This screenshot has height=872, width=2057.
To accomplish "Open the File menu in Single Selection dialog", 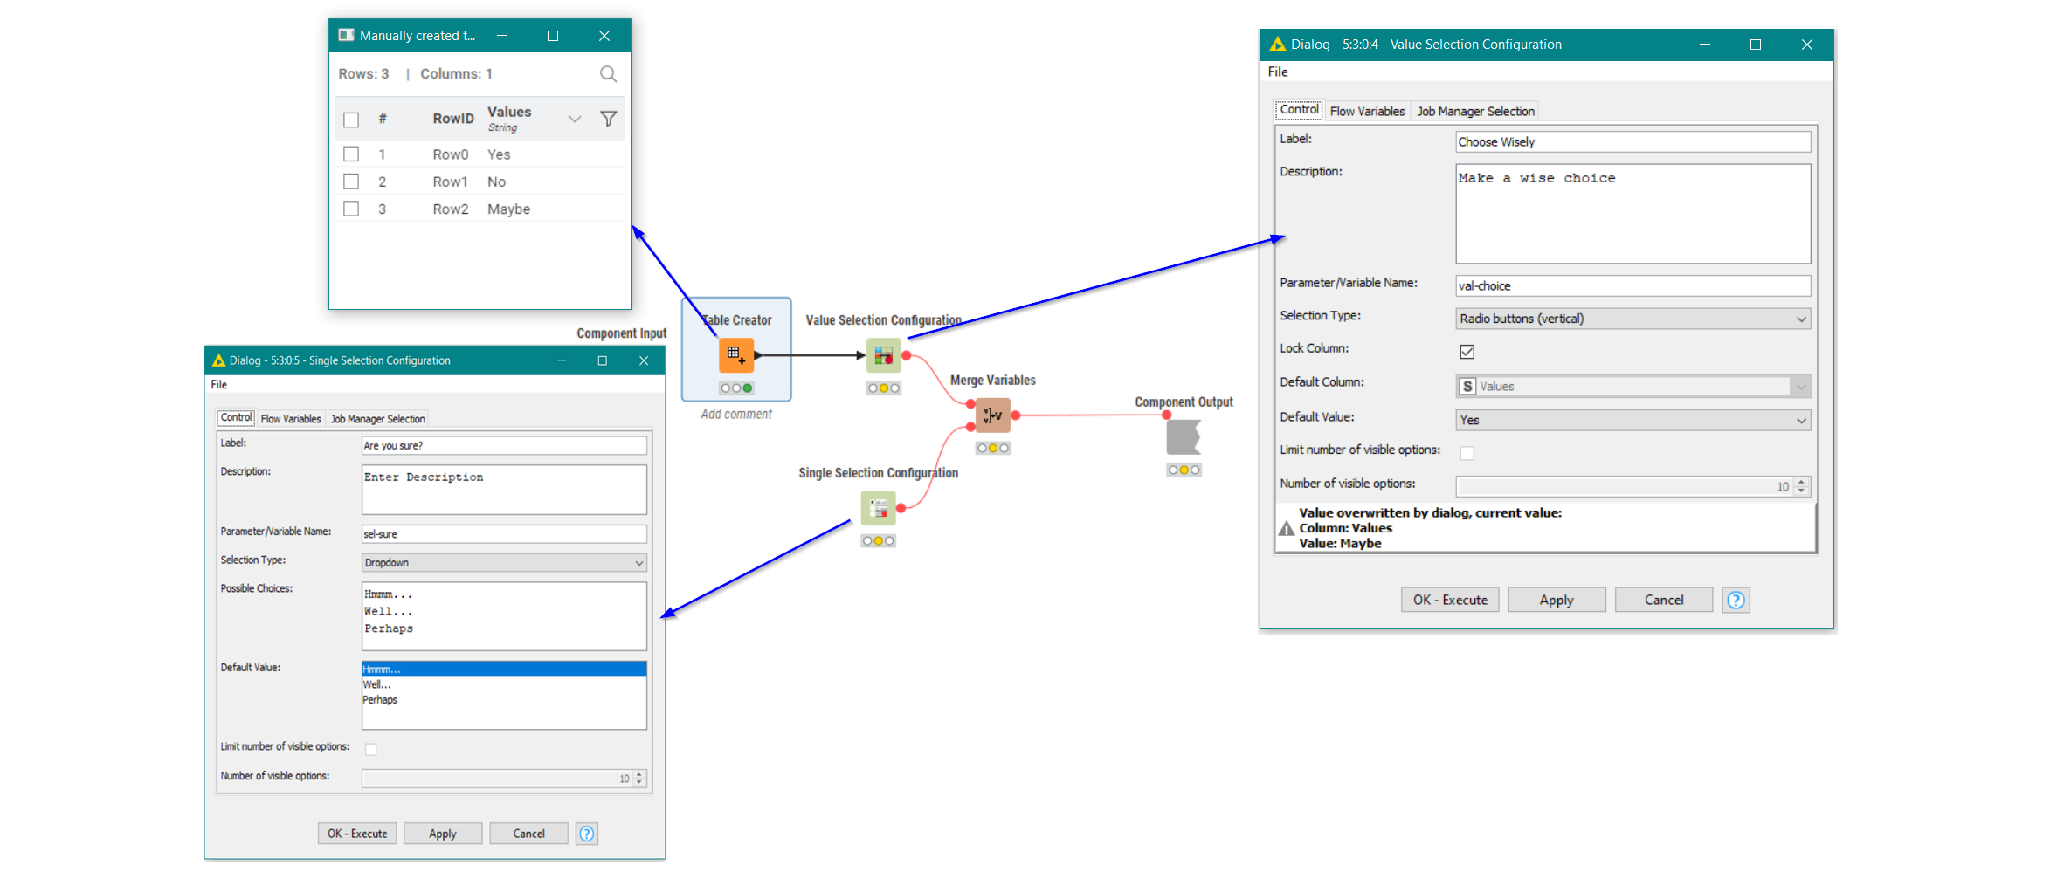I will pyautogui.click(x=217, y=384).
